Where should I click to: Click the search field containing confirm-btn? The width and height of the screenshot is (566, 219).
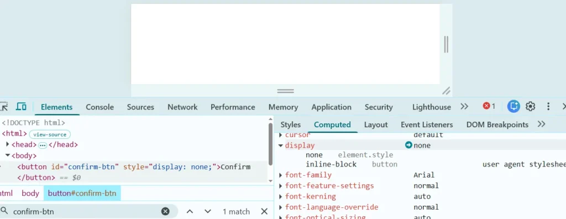[87, 211]
